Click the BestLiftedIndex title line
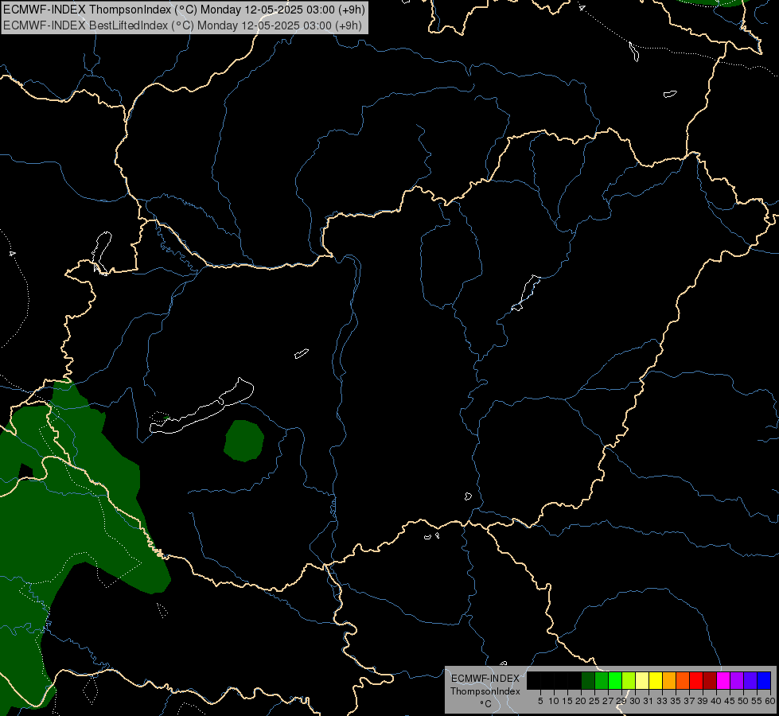Image resolution: width=779 pixels, height=716 pixels. click(x=182, y=25)
